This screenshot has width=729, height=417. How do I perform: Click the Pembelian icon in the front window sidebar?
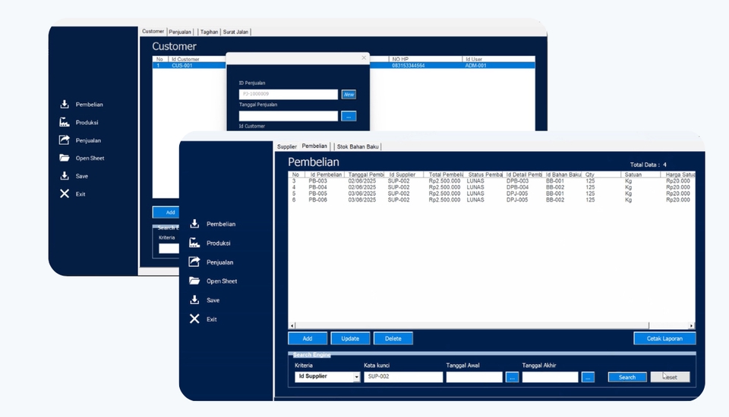click(194, 224)
